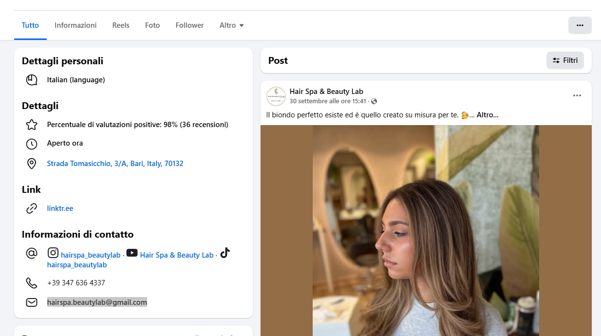Click the public globe icon on post

click(x=374, y=101)
